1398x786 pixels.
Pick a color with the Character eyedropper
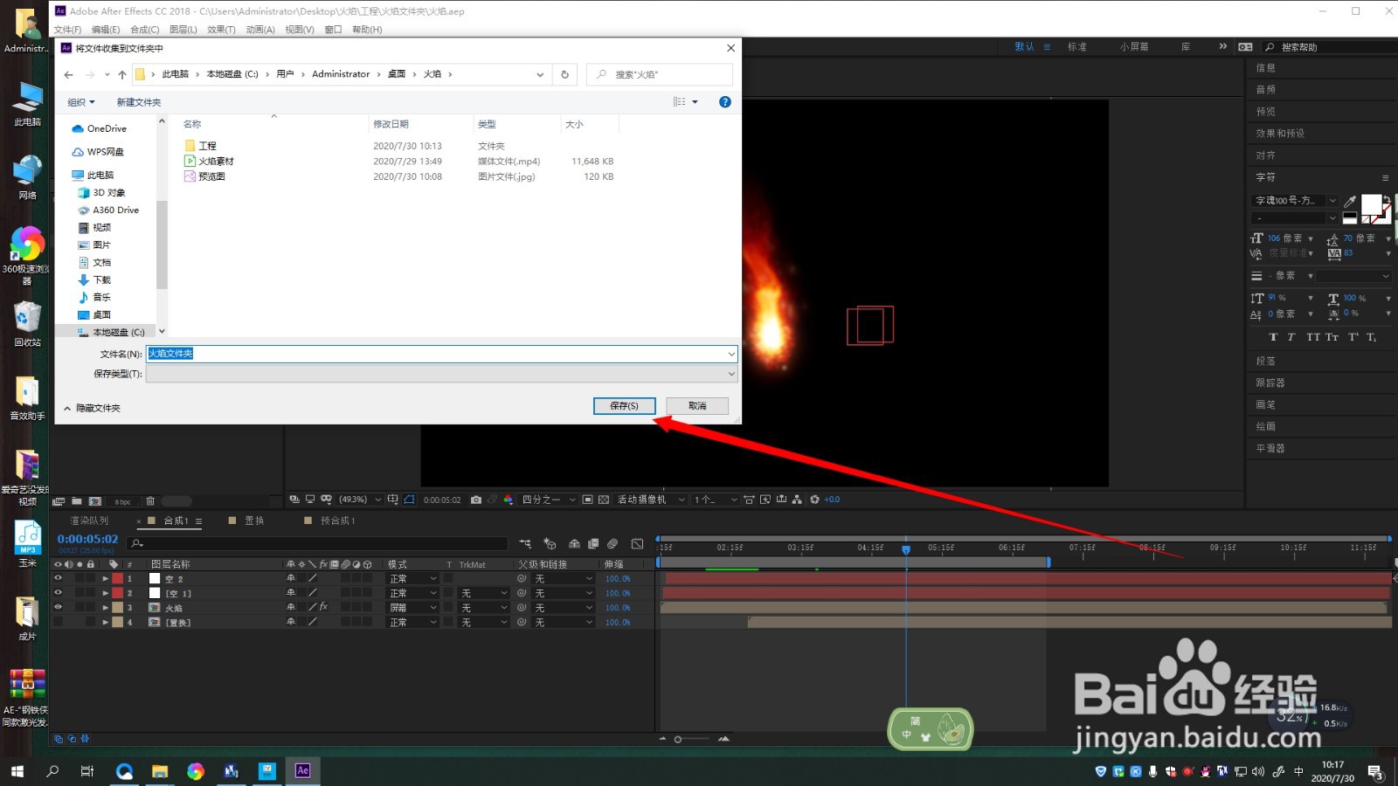click(1350, 201)
